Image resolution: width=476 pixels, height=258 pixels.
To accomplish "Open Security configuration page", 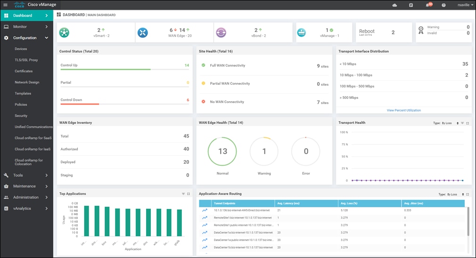I will tap(21, 116).
